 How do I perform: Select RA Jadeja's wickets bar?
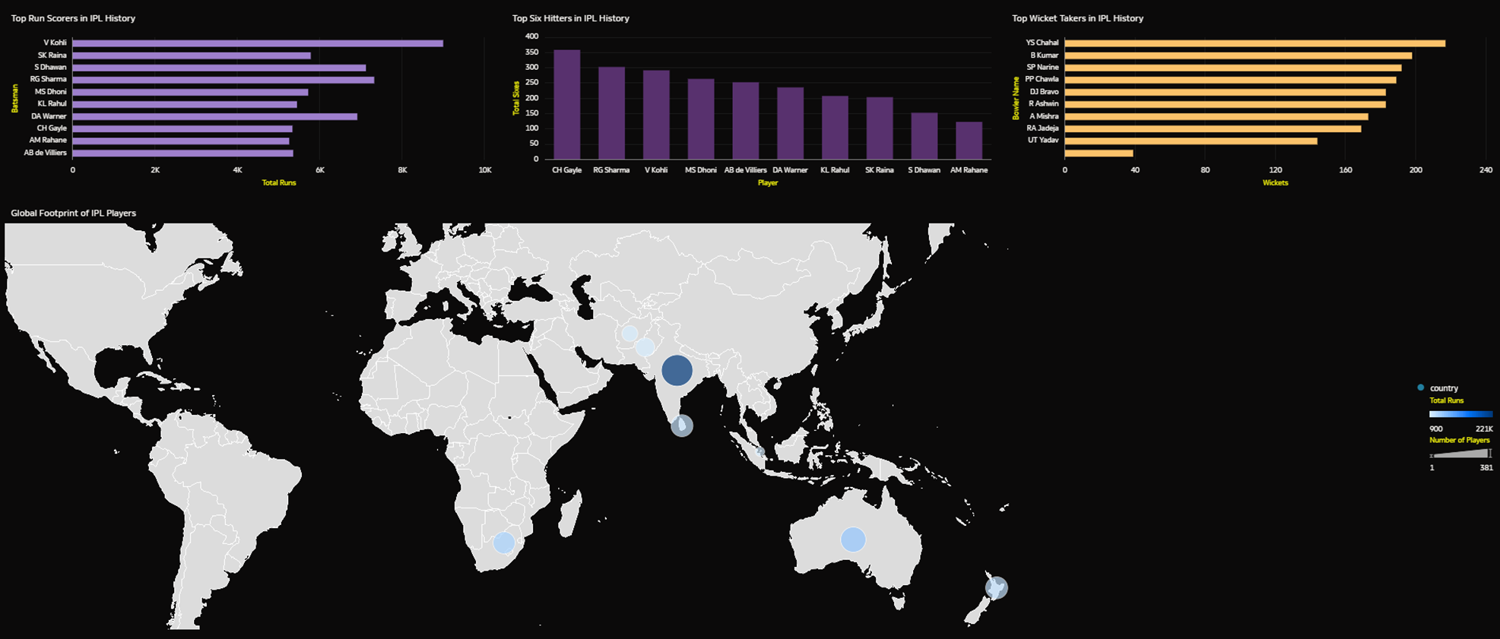[x=1213, y=128]
